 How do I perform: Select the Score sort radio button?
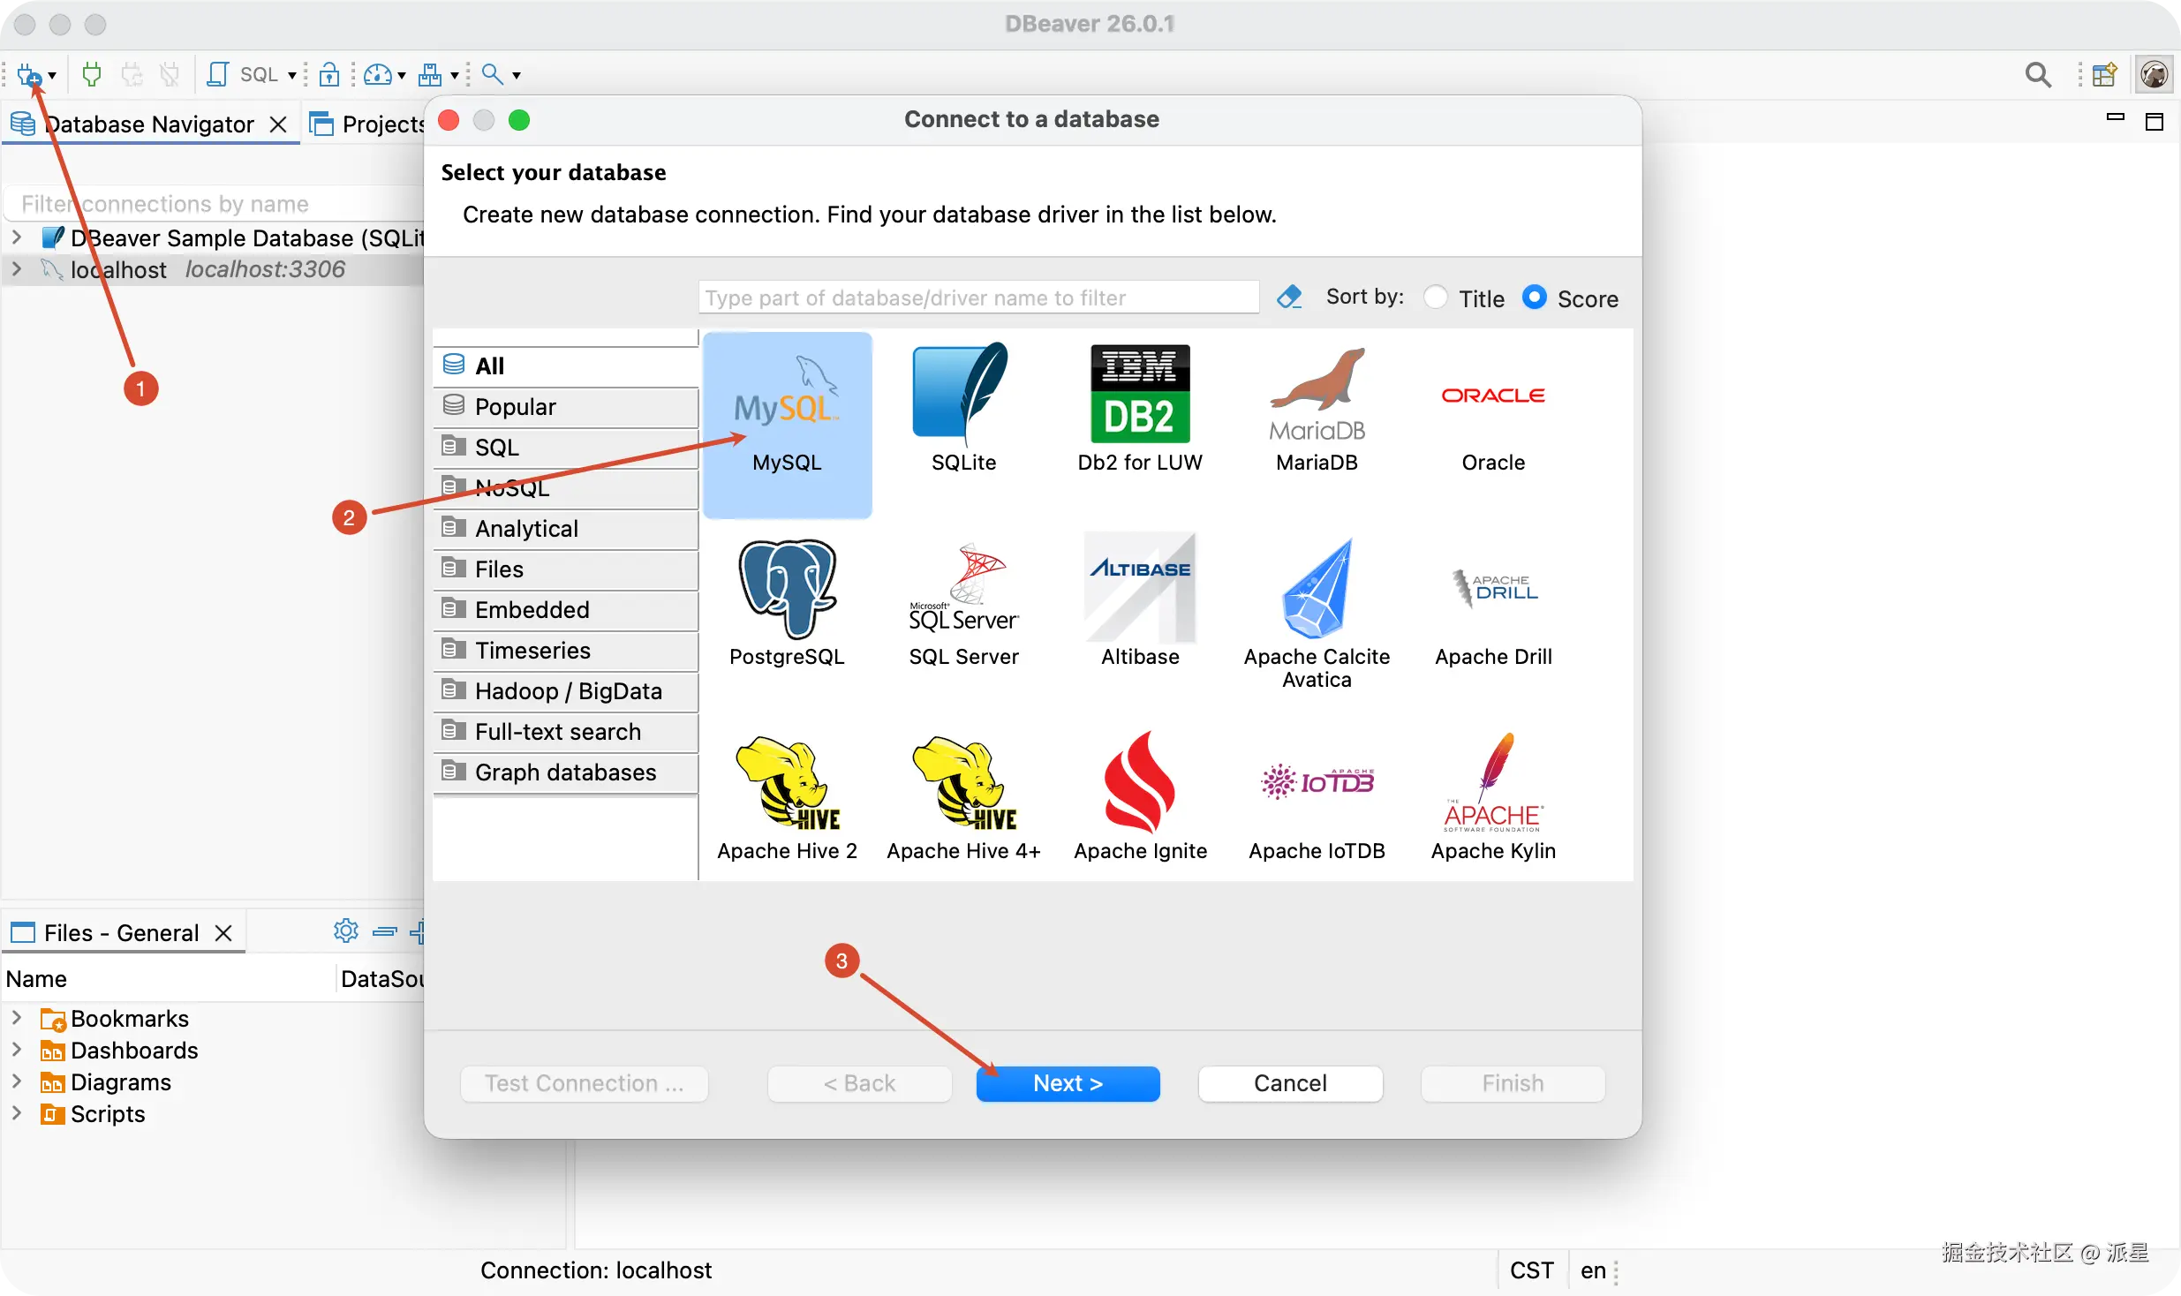[x=1535, y=298]
